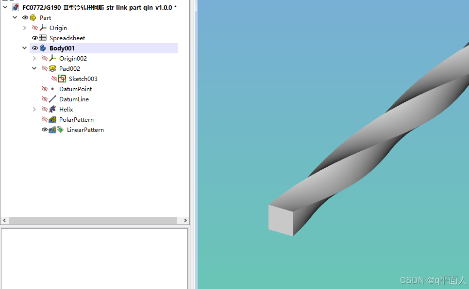
Task: Show DatumPoint via its crossed eye
Action: click(45, 89)
